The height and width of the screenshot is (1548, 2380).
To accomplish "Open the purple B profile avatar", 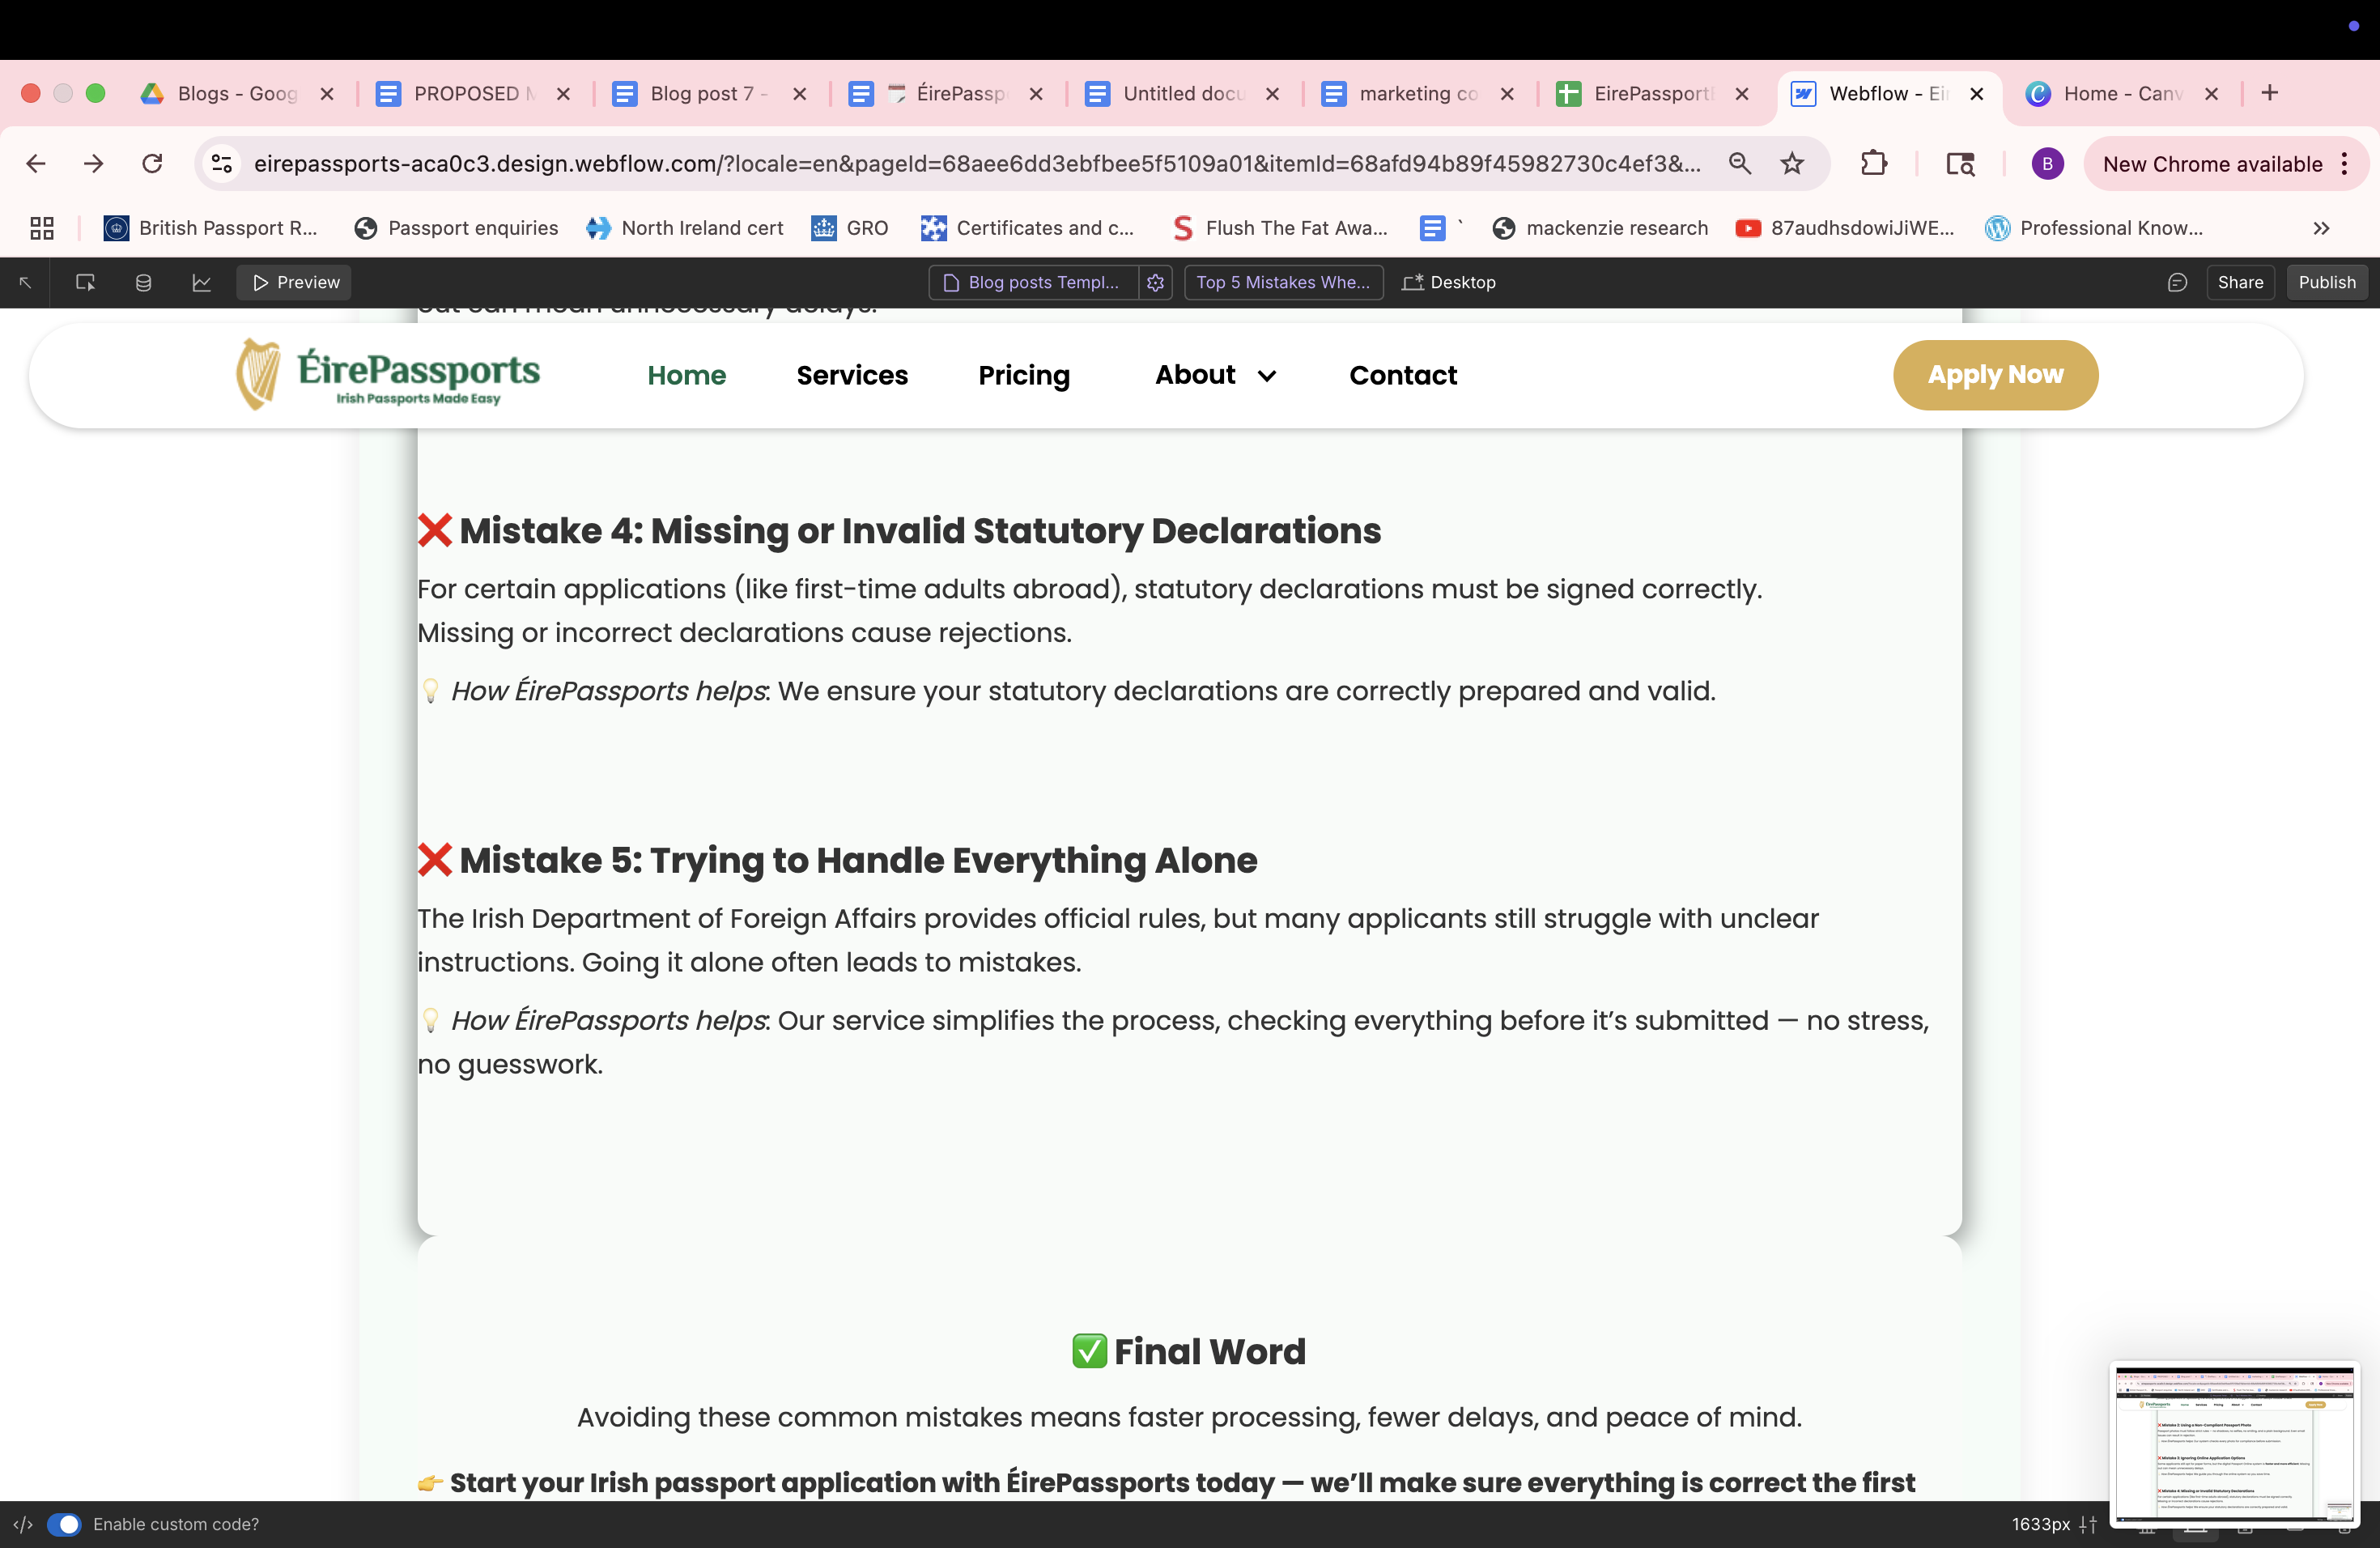I will (x=2047, y=163).
